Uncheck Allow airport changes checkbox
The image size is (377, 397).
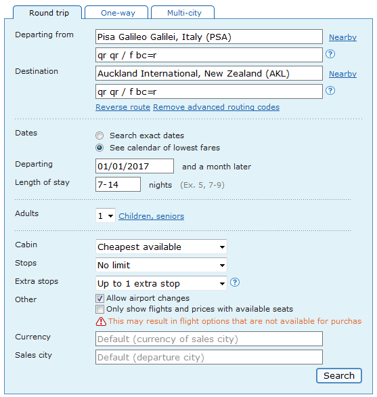[99, 298]
